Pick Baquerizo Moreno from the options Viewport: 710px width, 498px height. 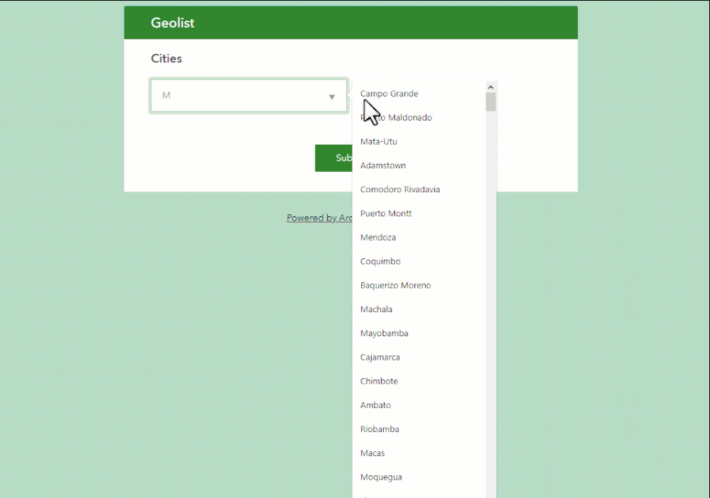(x=395, y=285)
